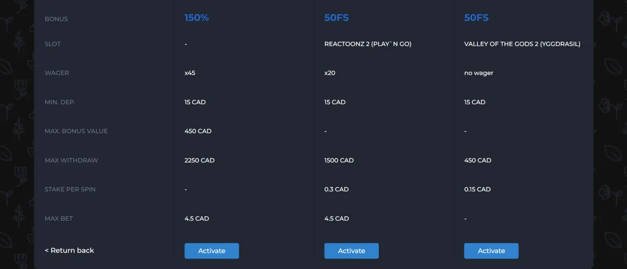The height and width of the screenshot is (269, 627).
Task: Click the BONUS row label
Action: (x=56, y=19)
